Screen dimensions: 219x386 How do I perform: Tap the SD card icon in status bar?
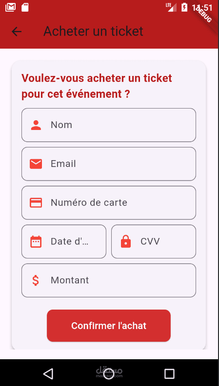pyautogui.click(x=25, y=7)
